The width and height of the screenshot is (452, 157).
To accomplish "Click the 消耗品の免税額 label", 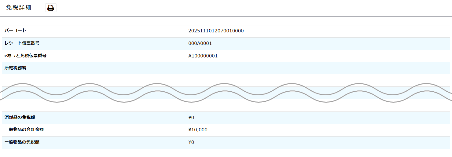I will coord(22,117).
